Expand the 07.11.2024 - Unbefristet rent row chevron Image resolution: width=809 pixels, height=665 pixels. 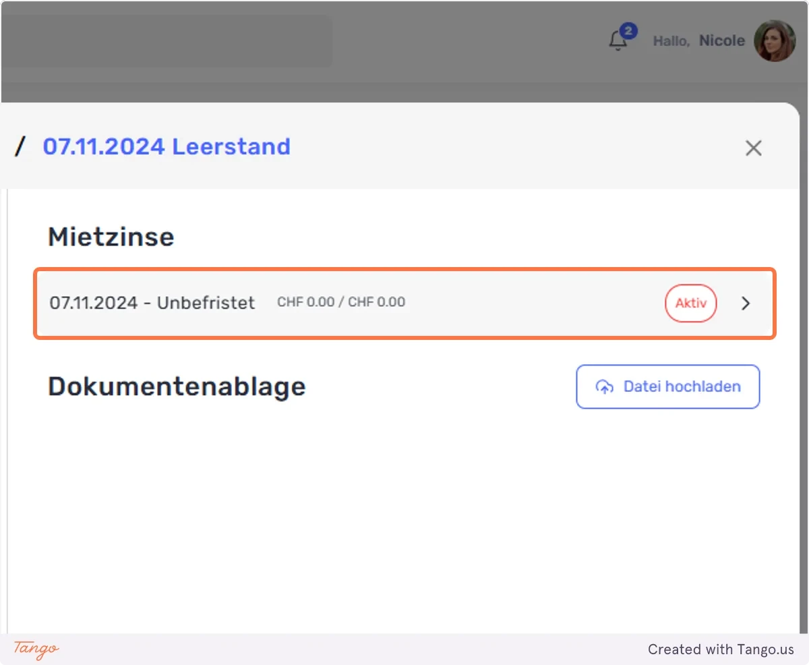pyautogui.click(x=746, y=303)
